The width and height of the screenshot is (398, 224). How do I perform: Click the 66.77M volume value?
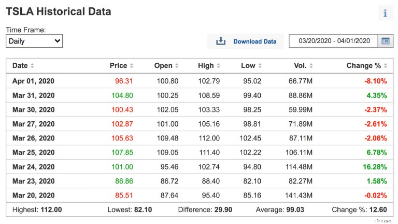[x=301, y=81]
